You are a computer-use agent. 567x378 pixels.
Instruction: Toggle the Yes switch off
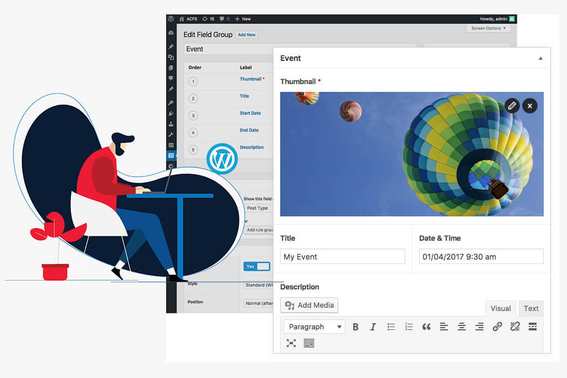pyautogui.click(x=257, y=266)
